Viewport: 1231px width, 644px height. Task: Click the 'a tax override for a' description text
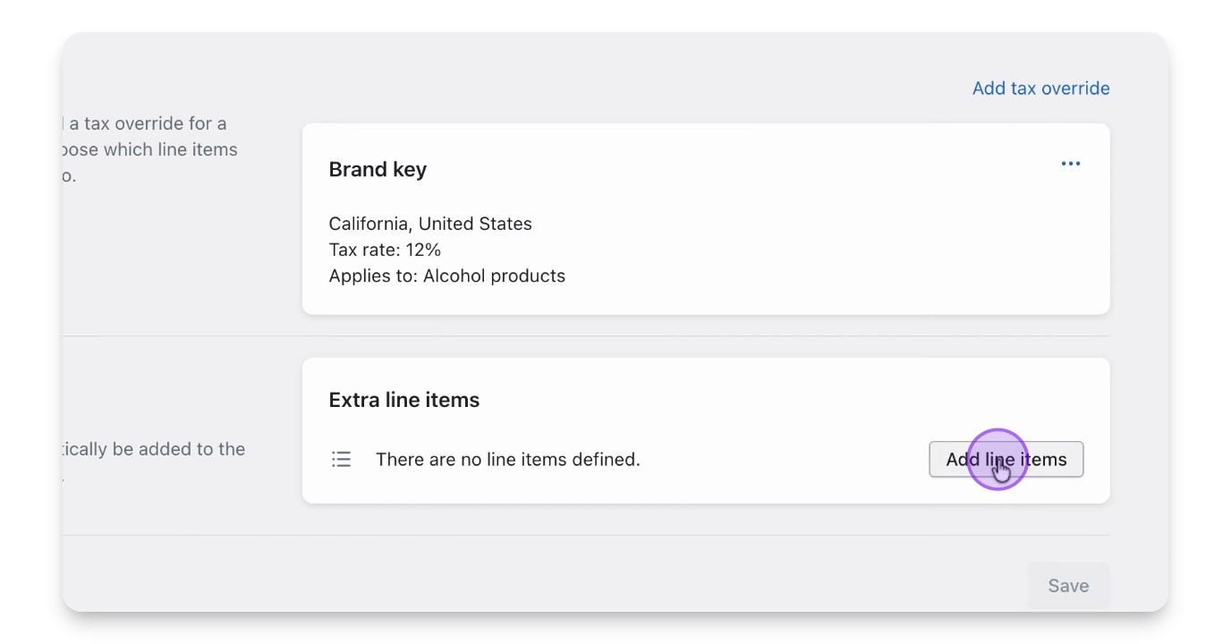pos(148,123)
